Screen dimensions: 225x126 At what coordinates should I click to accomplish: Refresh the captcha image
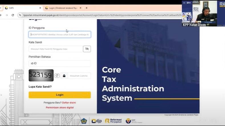point(57,75)
